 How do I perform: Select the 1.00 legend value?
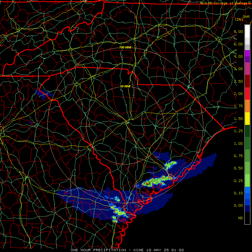coord(238,144)
